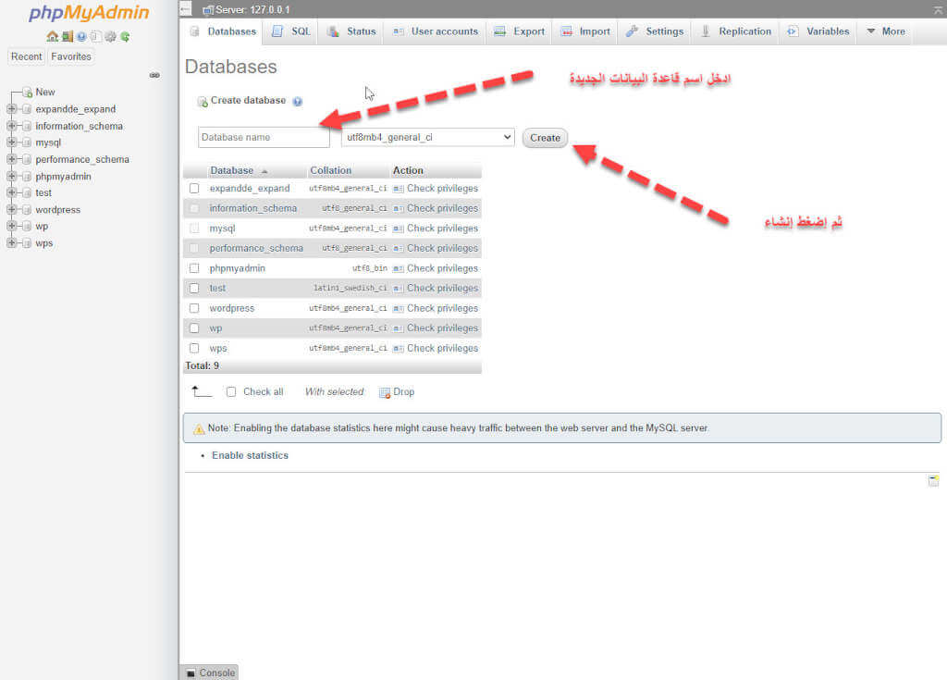Open performance_schema from the database table list
Viewport: 947px width, 680px height.
tap(256, 249)
